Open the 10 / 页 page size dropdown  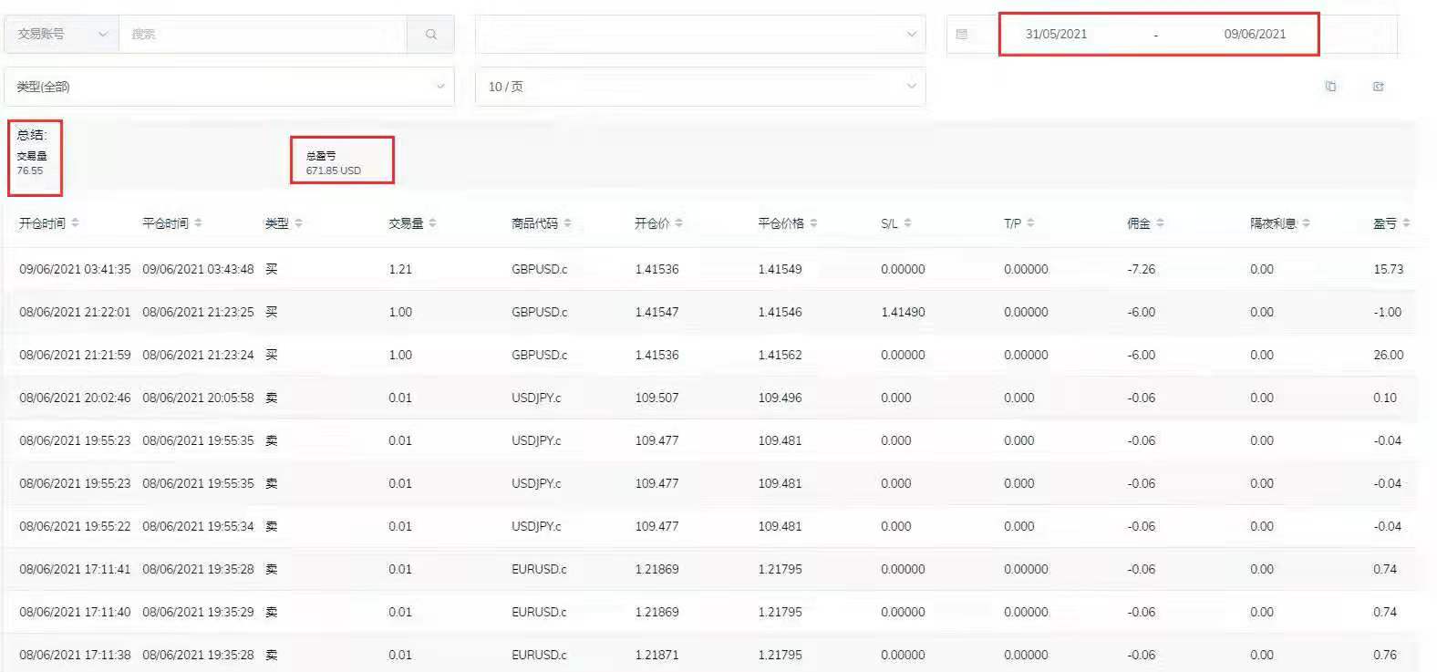tap(700, 87)
